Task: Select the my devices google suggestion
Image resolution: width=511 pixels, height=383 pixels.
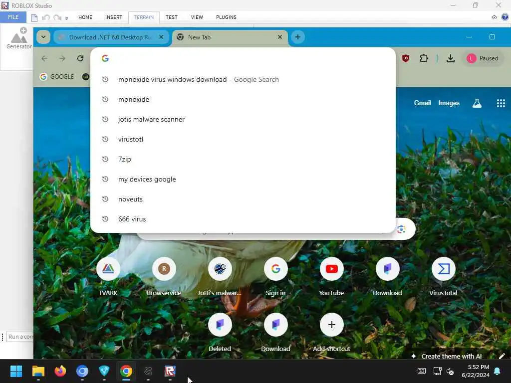Action: [x=243, y=179]
